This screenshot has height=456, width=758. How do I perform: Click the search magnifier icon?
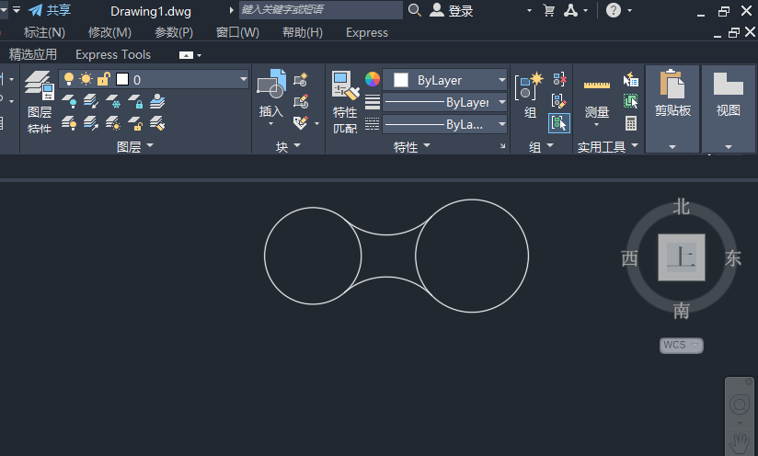414,10
